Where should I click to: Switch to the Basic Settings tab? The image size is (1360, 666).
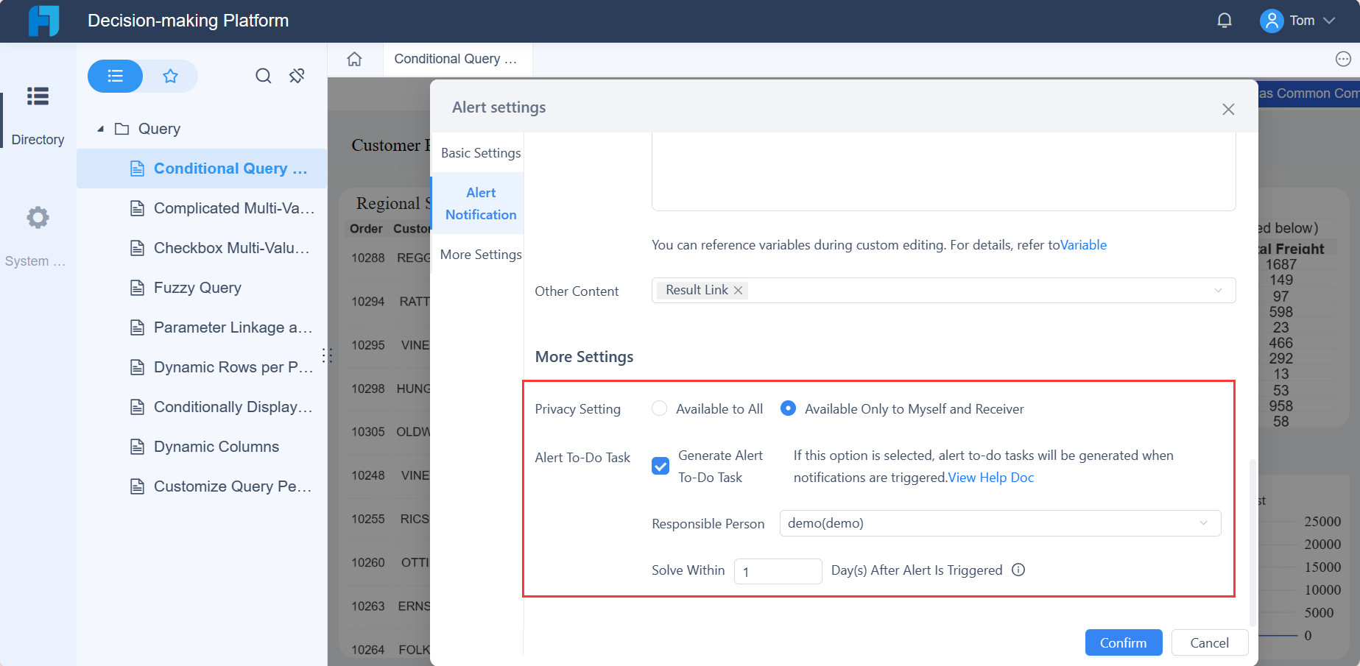pos(480,152)
